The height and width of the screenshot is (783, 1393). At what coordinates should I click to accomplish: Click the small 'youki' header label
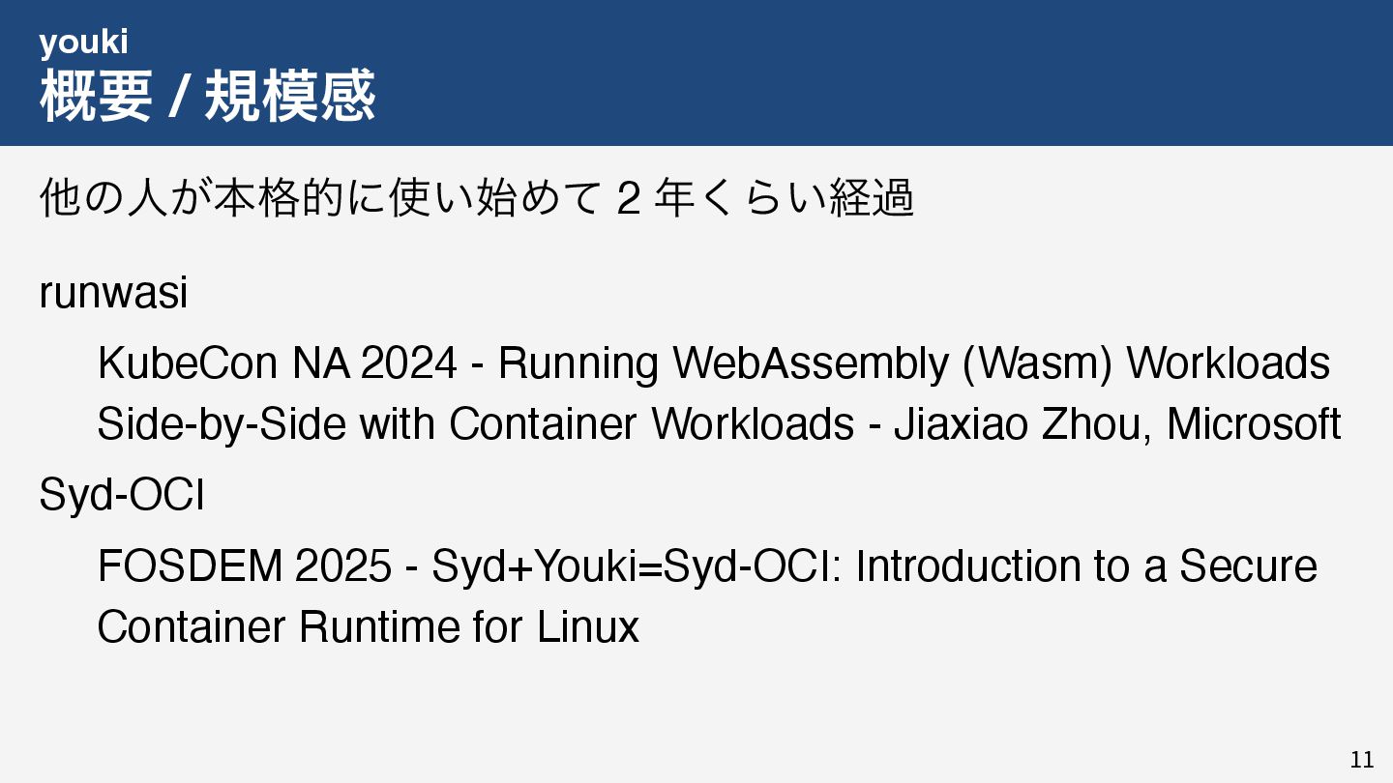point(83,43)
